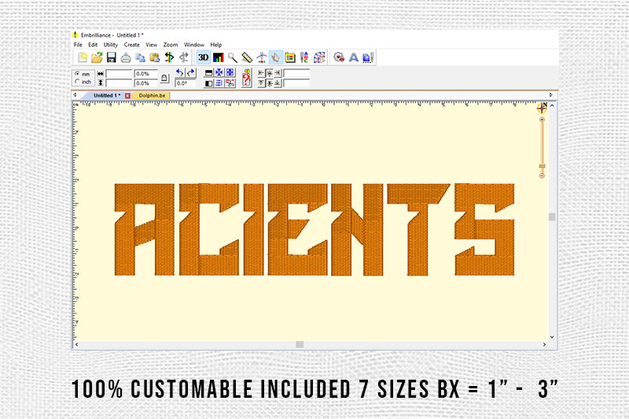
Task: Open the View menu
Action: [x=151, y=45]
